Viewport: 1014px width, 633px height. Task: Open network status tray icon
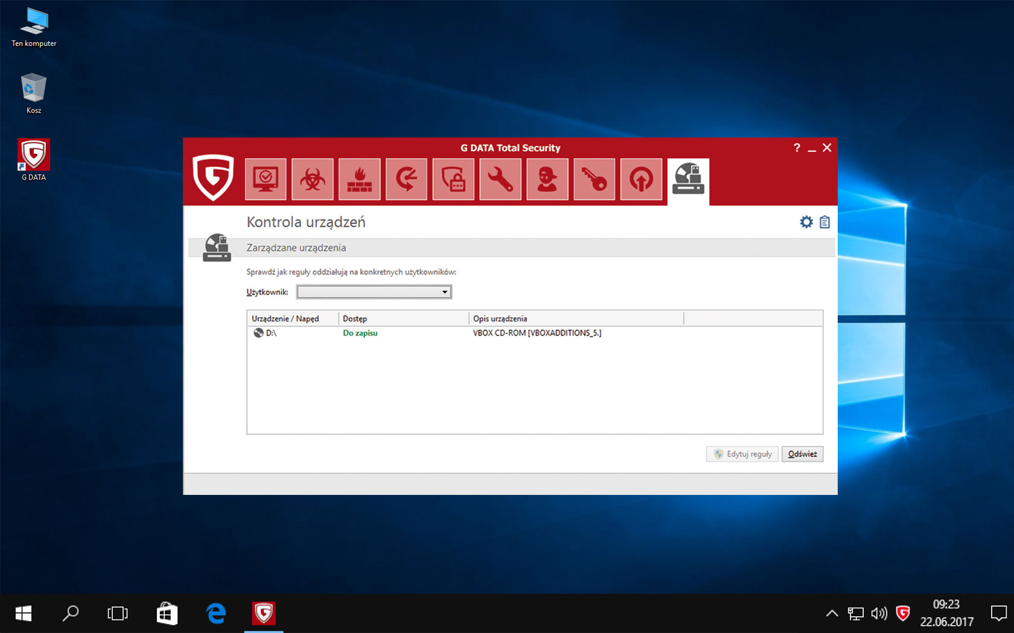pyautogui.click(x=855, y=614)
